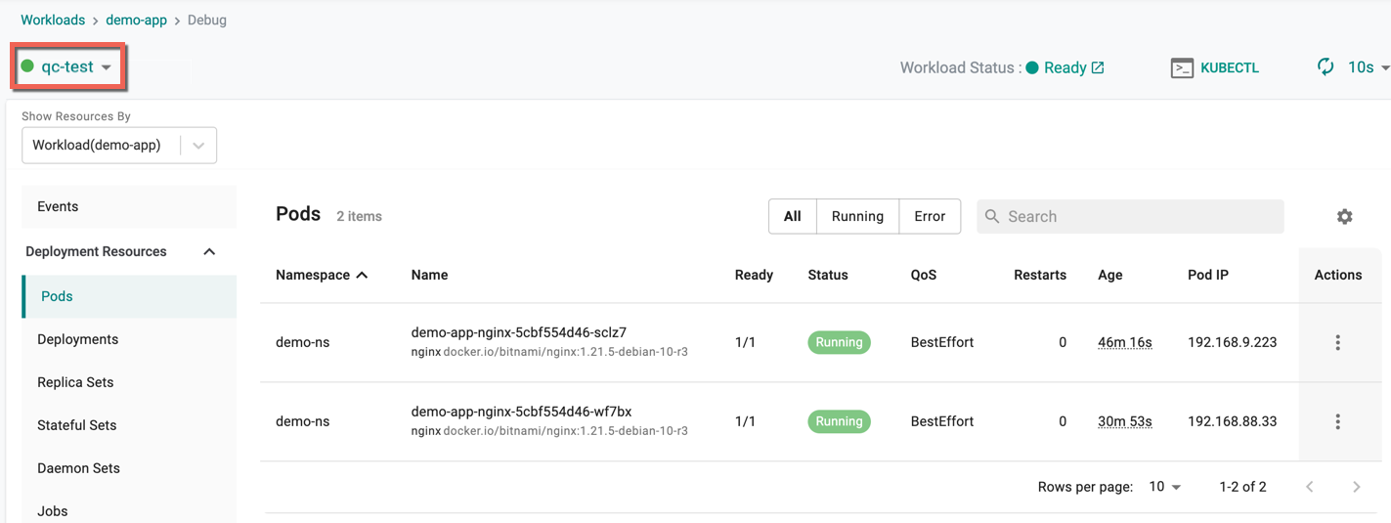Screen dimensions: 1391x523
Task: Select Replica Sets in the sidebar
Action: (x=75, y=382)
